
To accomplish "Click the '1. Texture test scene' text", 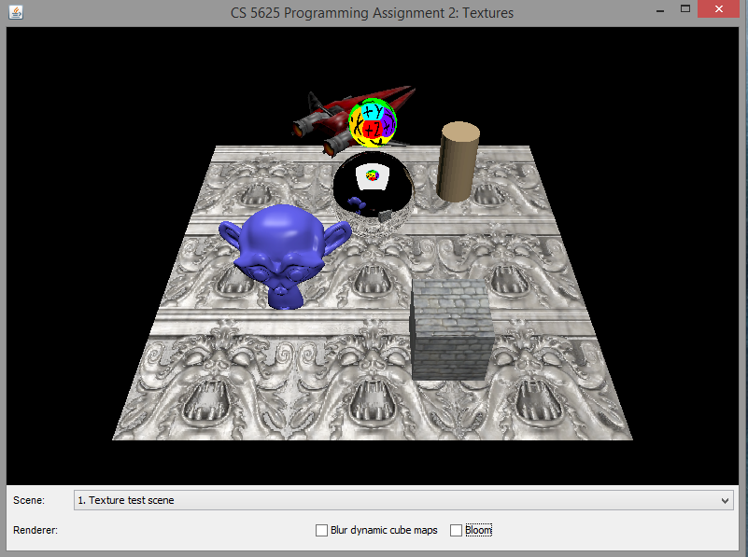I will [x=126, y=500].
